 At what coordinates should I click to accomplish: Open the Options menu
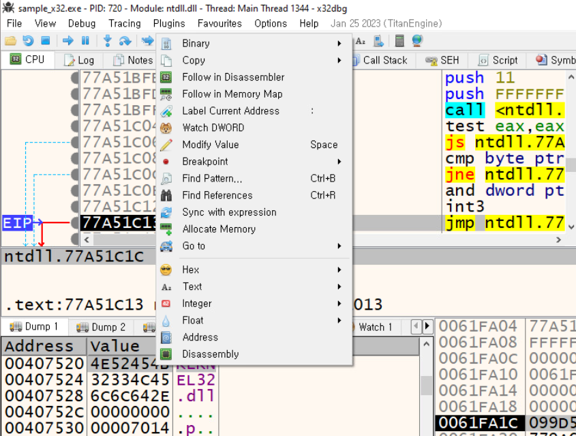tap(271, 23)
